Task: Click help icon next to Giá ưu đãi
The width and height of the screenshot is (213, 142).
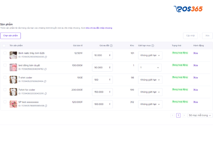Action: [x=111, y=46]
